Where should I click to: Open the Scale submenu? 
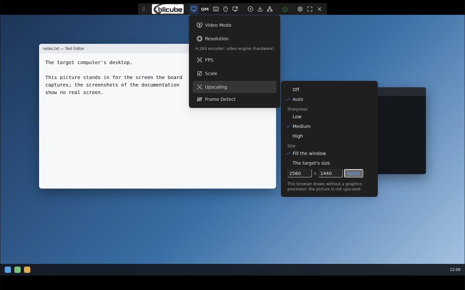(234, 73)
